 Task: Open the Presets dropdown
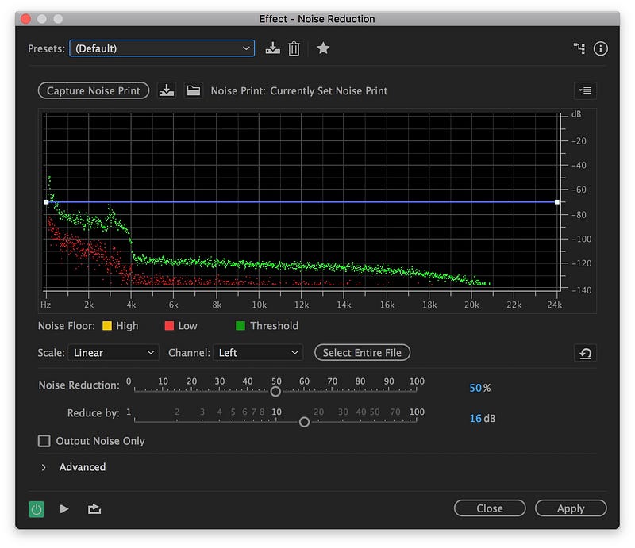pos(162,48)
